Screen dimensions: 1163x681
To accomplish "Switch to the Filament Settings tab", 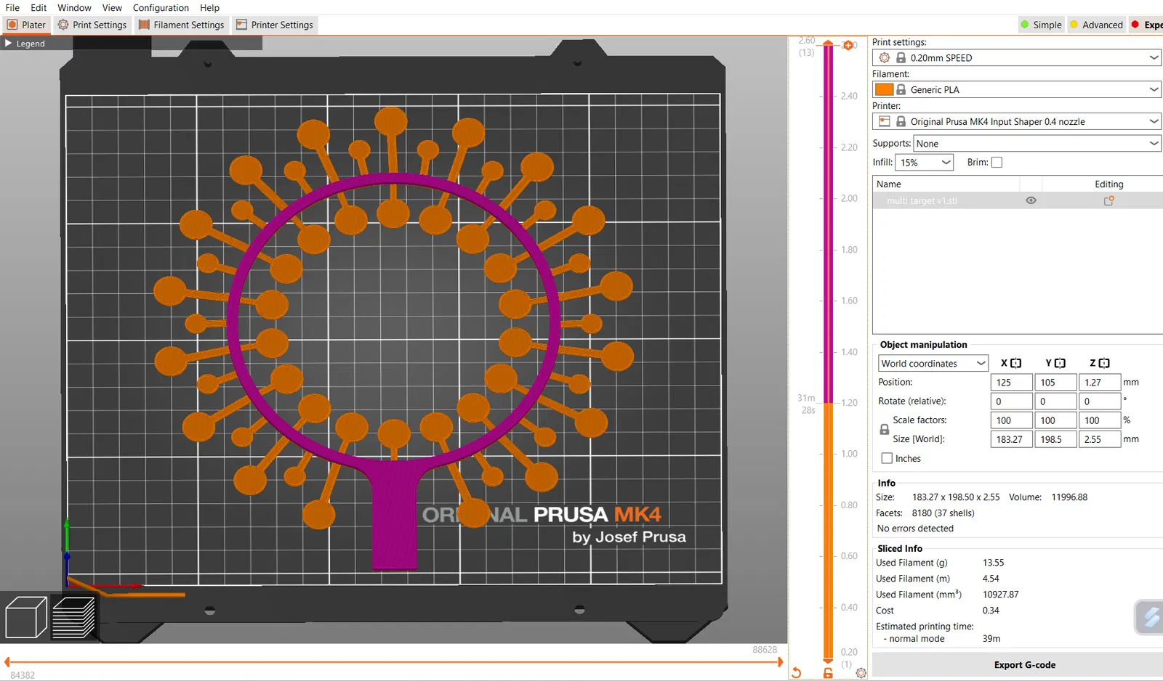I will click(x=182, y=25).
